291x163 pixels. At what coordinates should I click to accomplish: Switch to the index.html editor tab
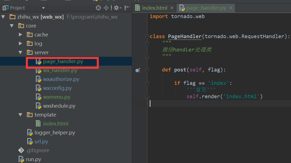[154, 8]
